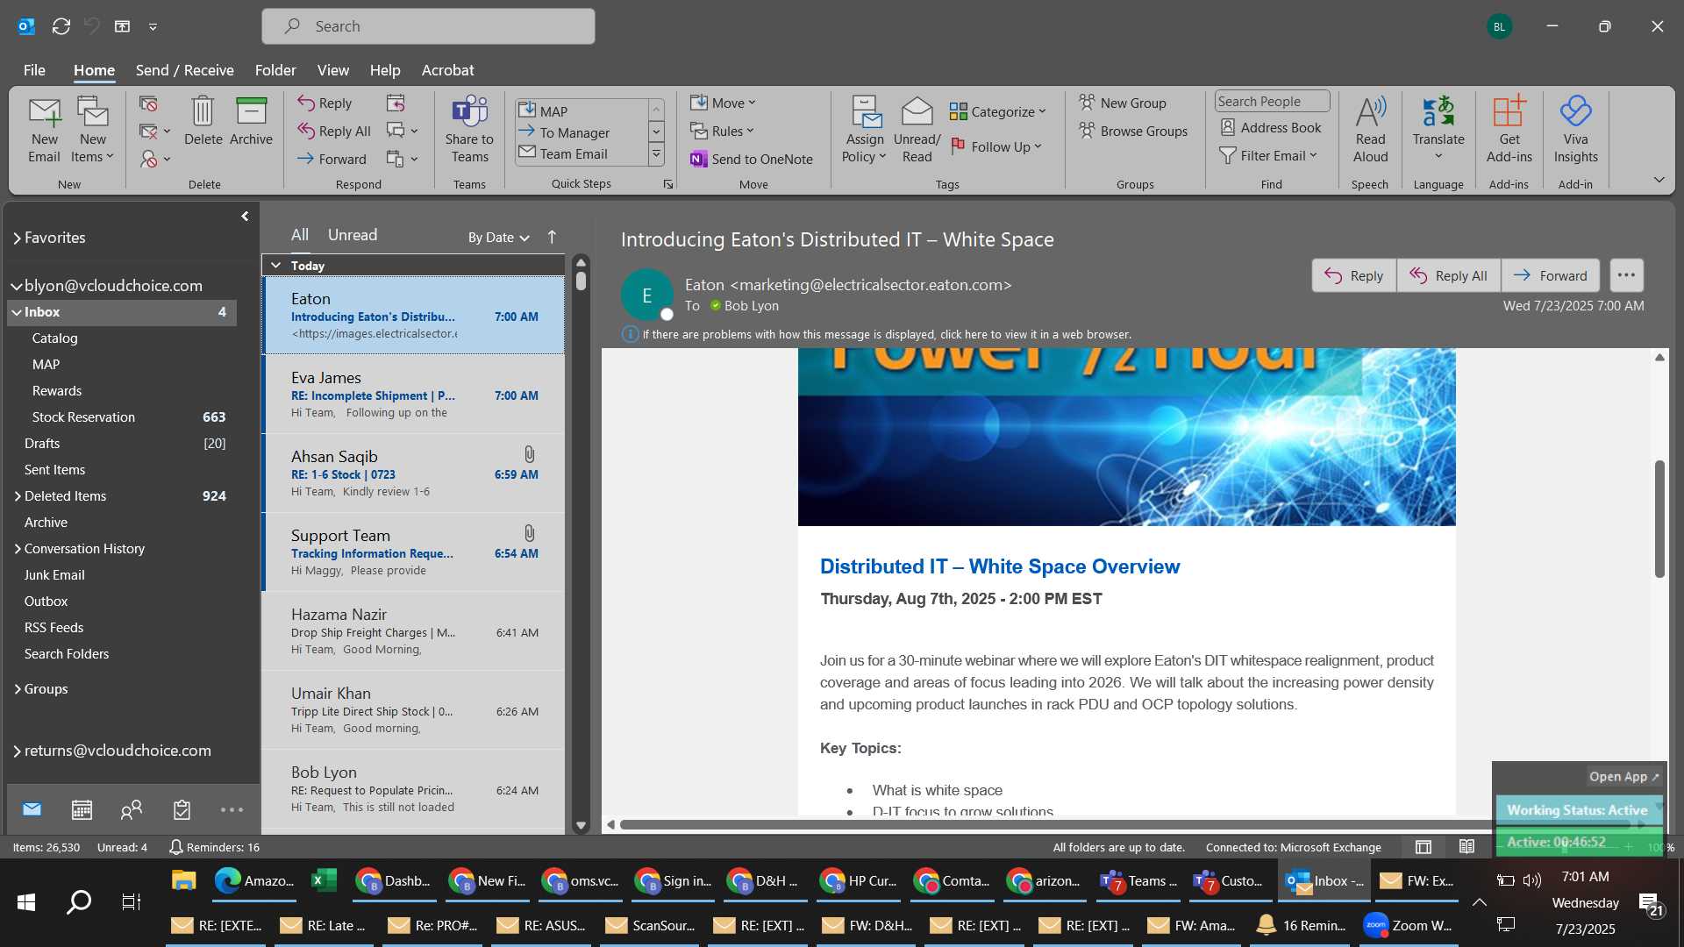Screen dimensions: 1684x947
Task: Click Forward button in reading pane
Action: tap(1550, 275)
